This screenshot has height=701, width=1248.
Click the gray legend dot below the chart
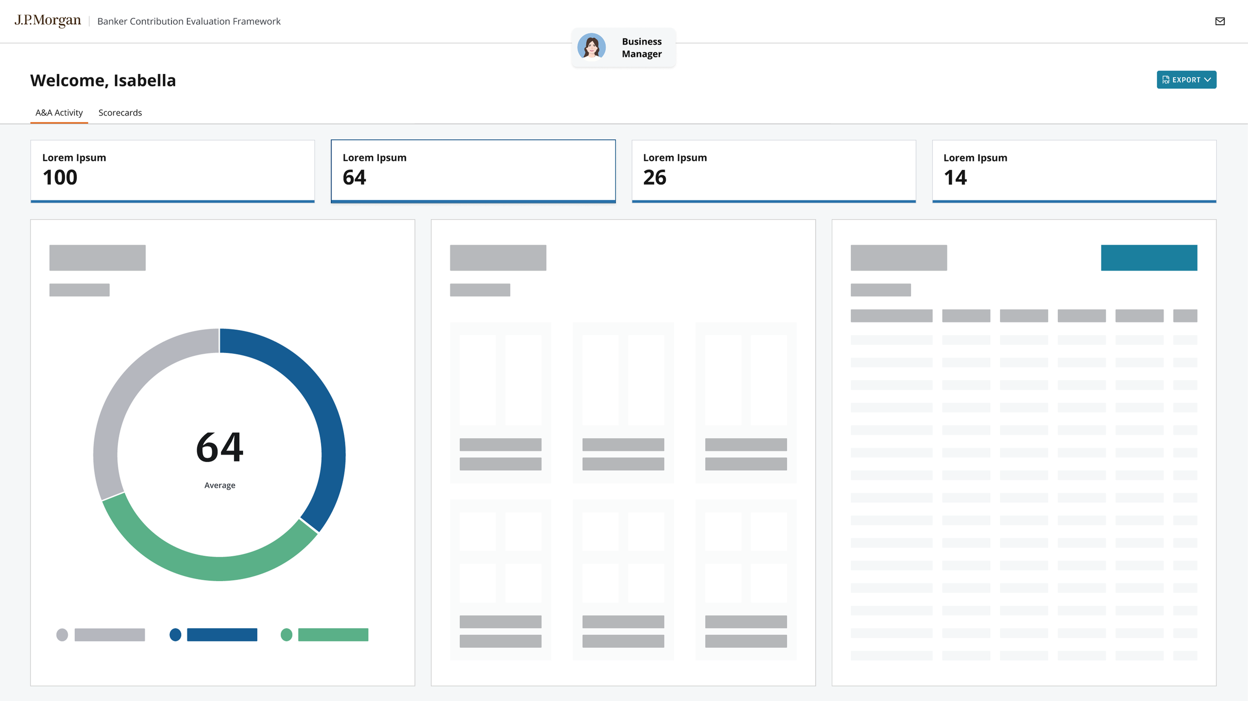pos(62,635)
